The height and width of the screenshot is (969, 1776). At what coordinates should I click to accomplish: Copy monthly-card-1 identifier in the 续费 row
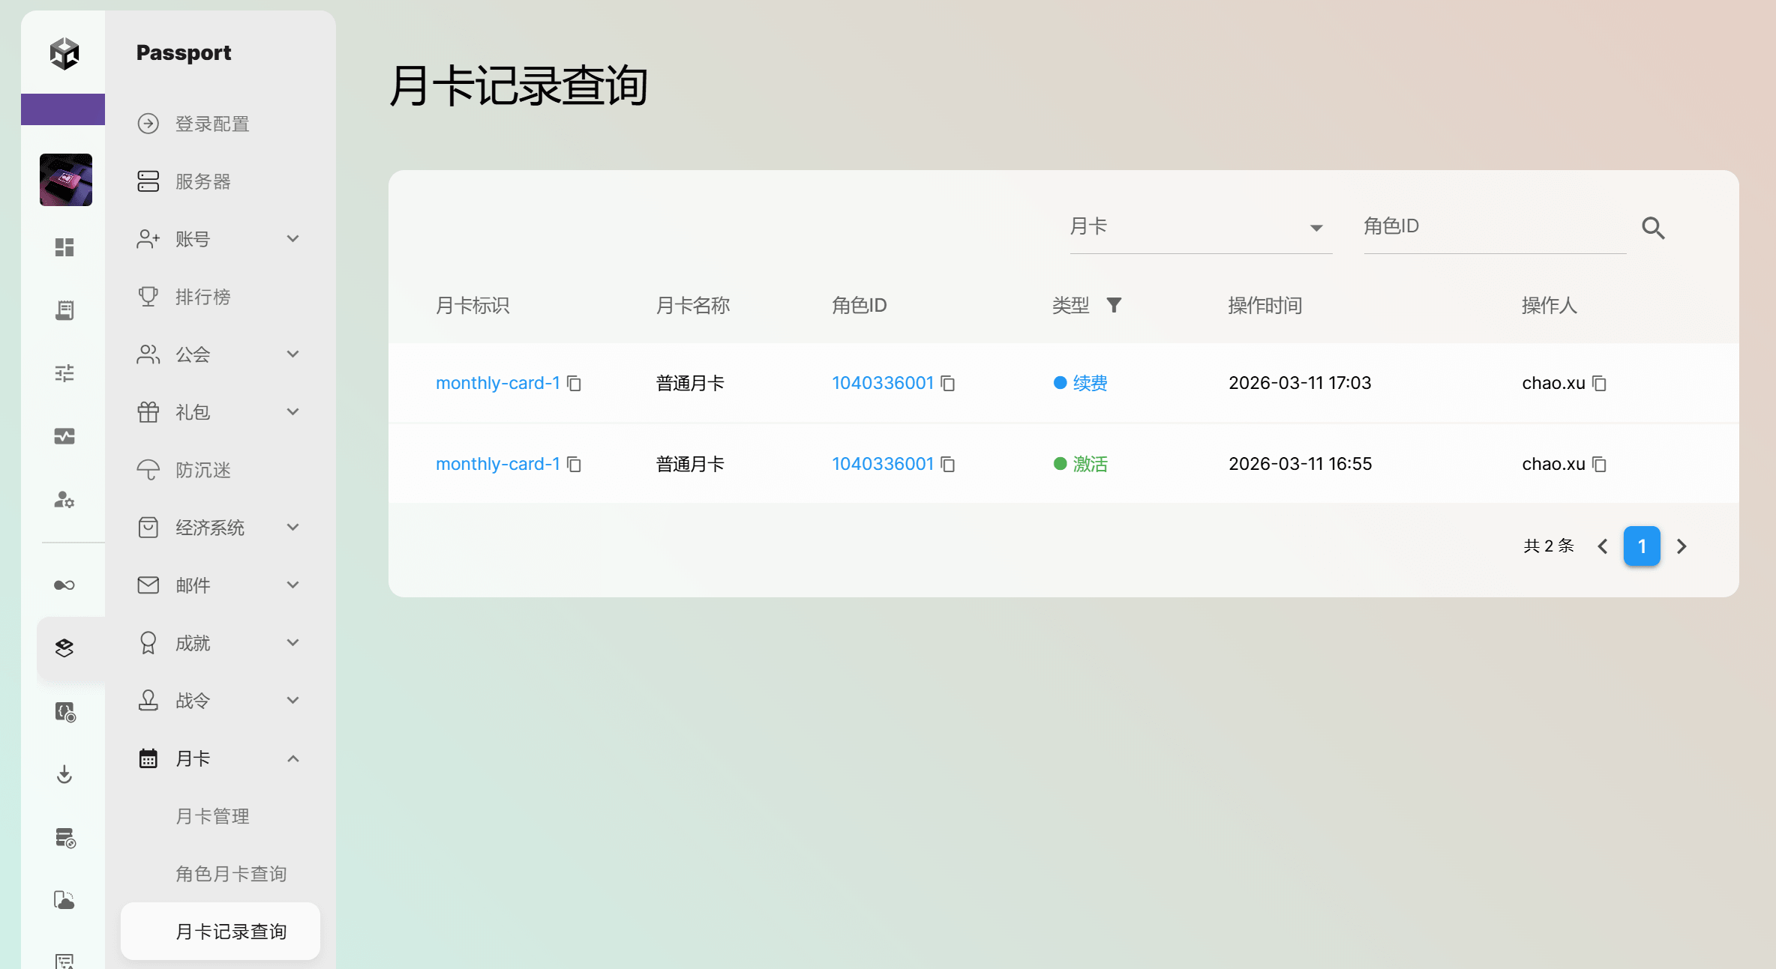[x=574, y=384]
